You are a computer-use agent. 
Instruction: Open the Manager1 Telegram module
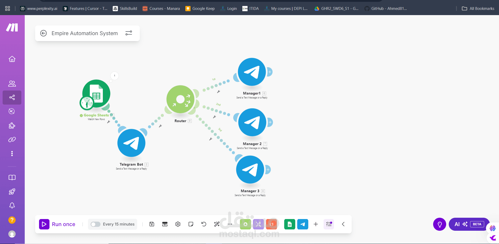click(252, 72)
